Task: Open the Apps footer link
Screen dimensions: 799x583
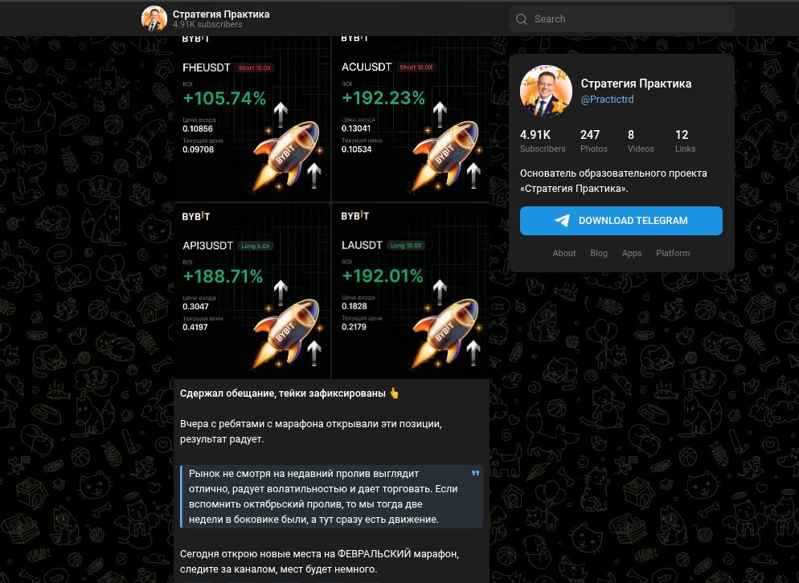Action: (632, 253)
